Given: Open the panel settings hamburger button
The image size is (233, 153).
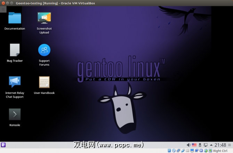Looking at the screenshot, I should click(230, 145).
